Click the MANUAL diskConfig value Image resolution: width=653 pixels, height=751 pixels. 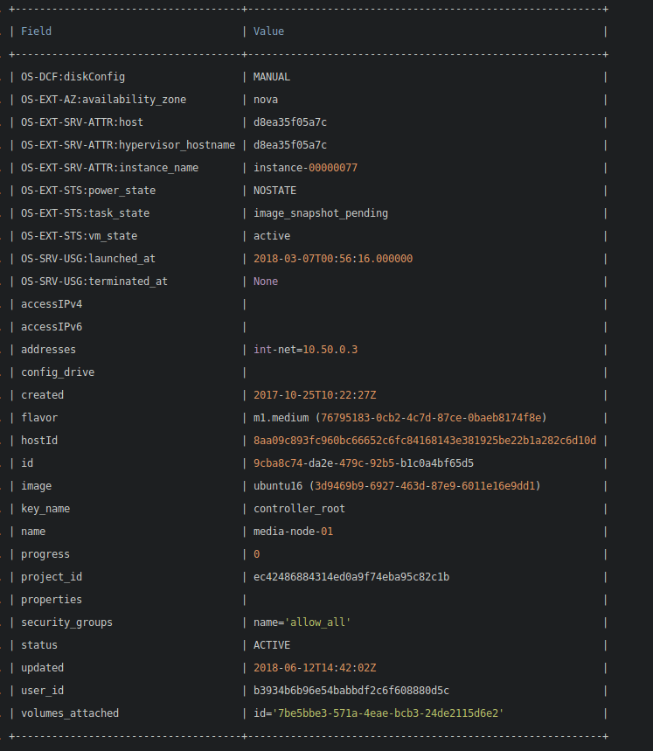(x=272, y=77)
